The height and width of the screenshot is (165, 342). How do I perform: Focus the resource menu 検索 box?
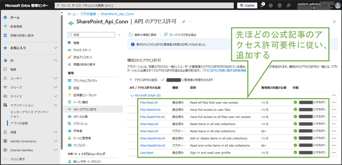click(91, 35)
